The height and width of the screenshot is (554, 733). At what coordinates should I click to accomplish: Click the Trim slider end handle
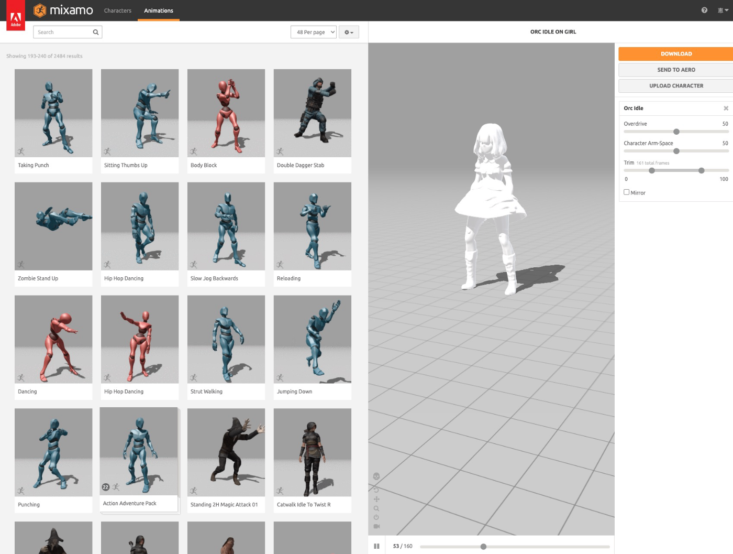tap(702, 170)
